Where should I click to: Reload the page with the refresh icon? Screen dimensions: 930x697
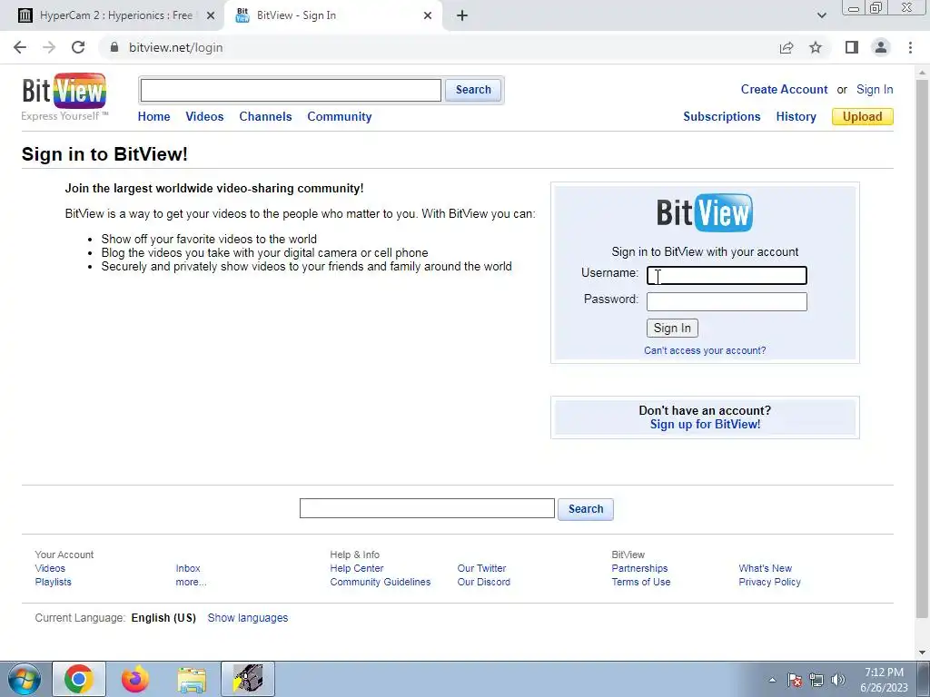pos(78,47)
